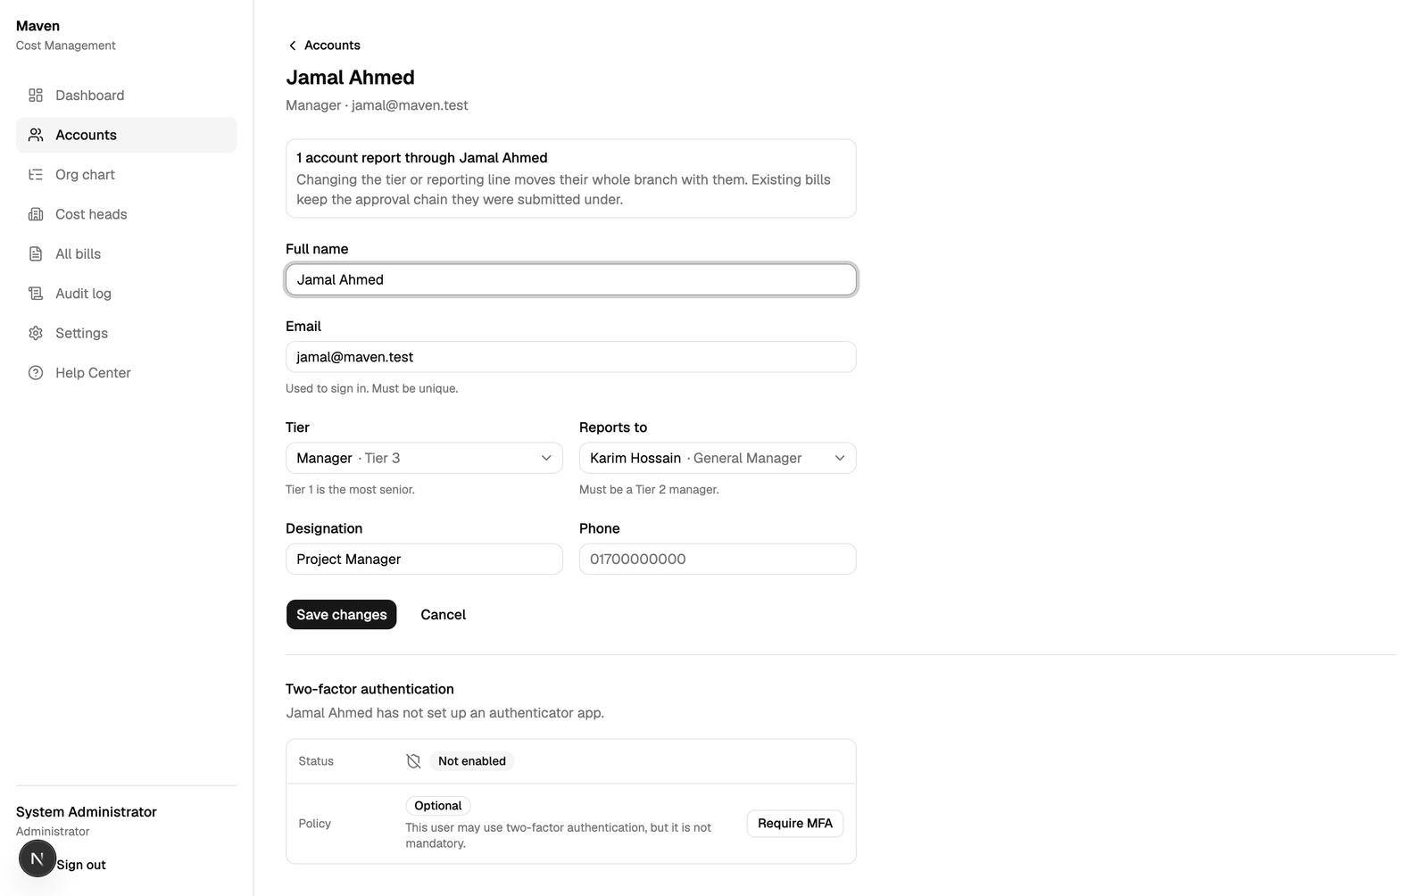Click the round N avatar badge
The width and height of the screenshot is (1428, 896).
coord(37,859)
